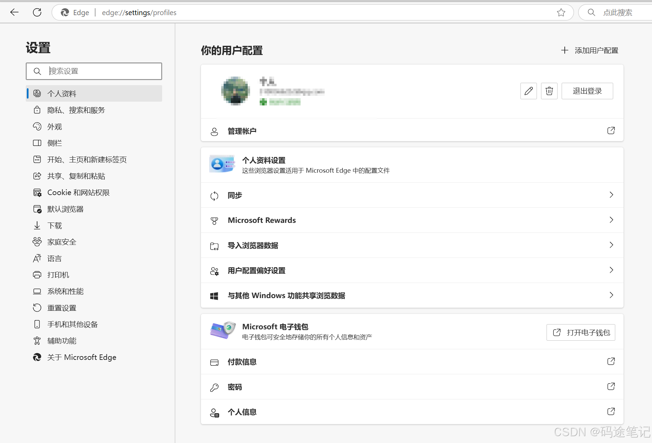Click the chevron on 导入浏览器数据 row
652x443 pixels.
click(x=611, y=245)
